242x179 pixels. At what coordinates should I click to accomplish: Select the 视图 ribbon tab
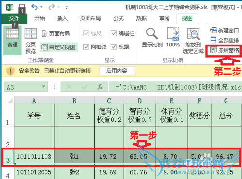pos(187,19)
